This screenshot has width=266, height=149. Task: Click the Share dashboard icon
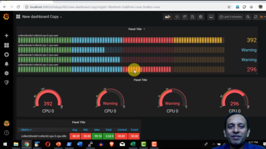click(185, 17)
